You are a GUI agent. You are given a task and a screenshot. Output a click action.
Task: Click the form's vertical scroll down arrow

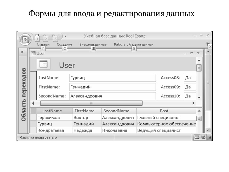tap(199, 97)
